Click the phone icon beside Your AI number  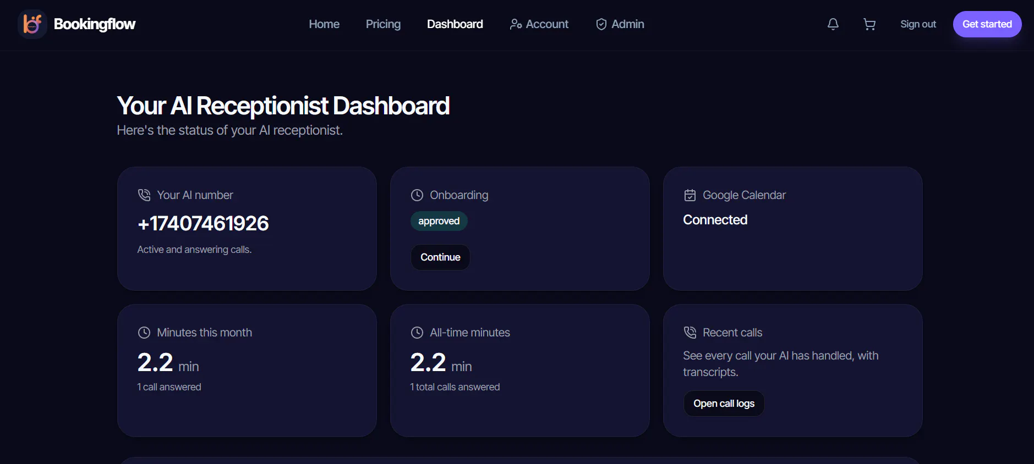144,195
